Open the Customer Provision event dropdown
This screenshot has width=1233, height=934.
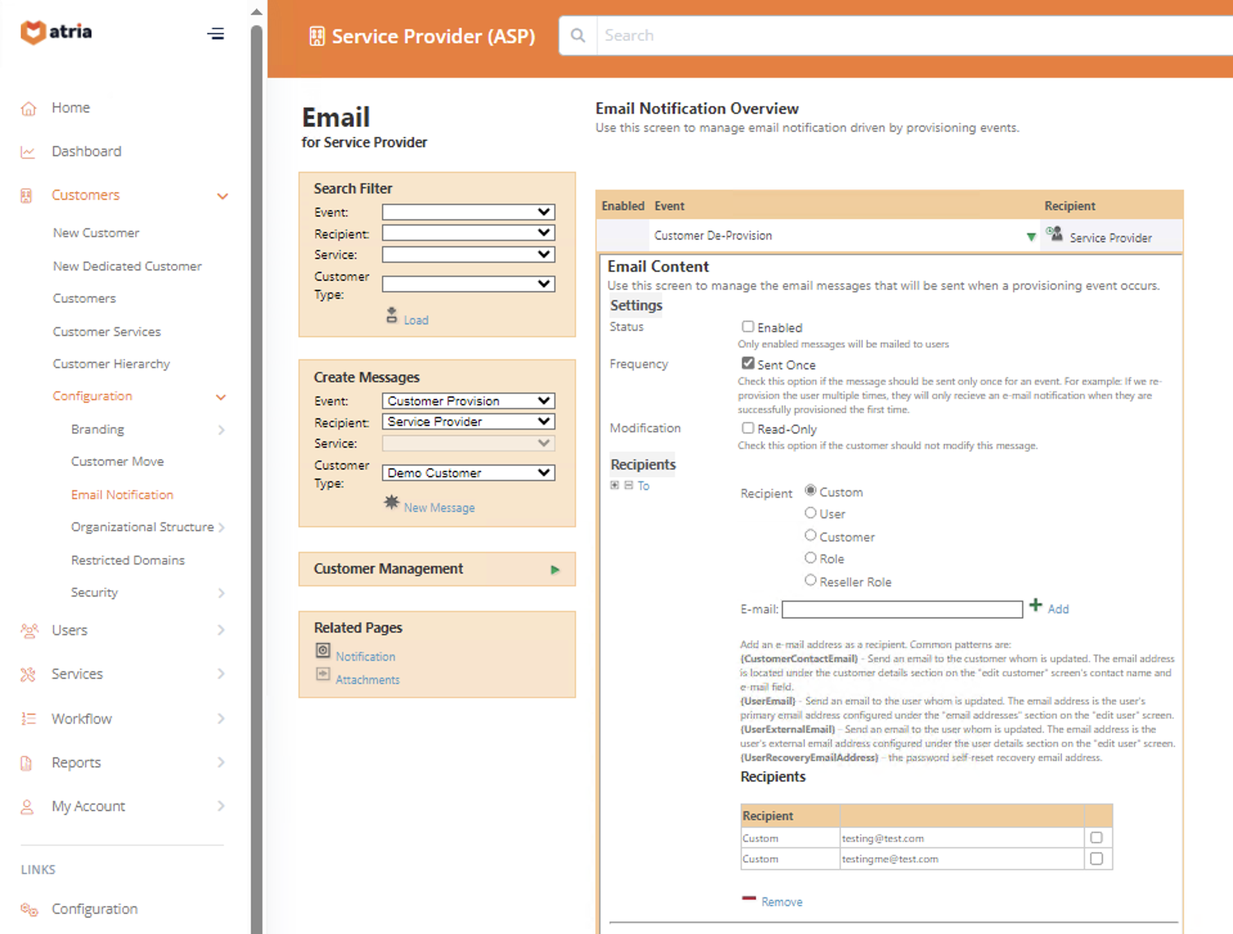[468, 401]
